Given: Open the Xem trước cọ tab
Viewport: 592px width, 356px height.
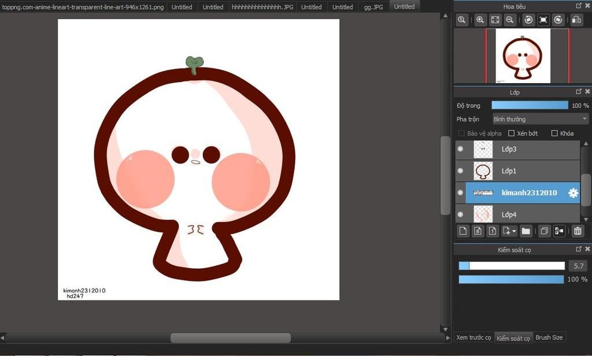Looking at the screenshot, I should tap(473, 338).
